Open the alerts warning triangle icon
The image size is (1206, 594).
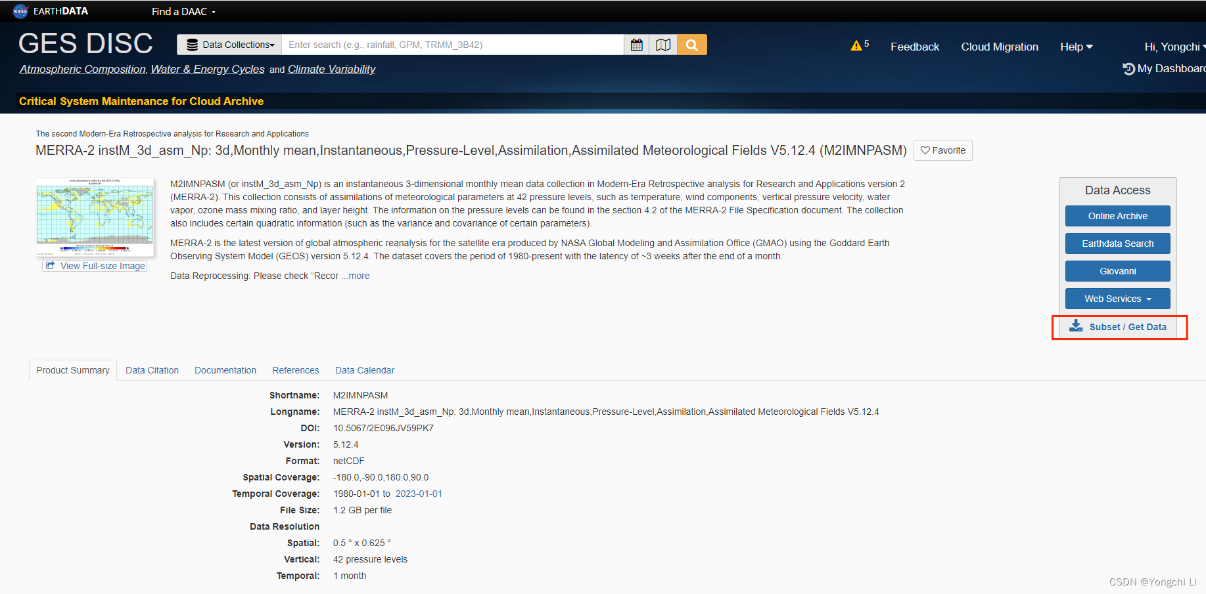coord(856,45)
